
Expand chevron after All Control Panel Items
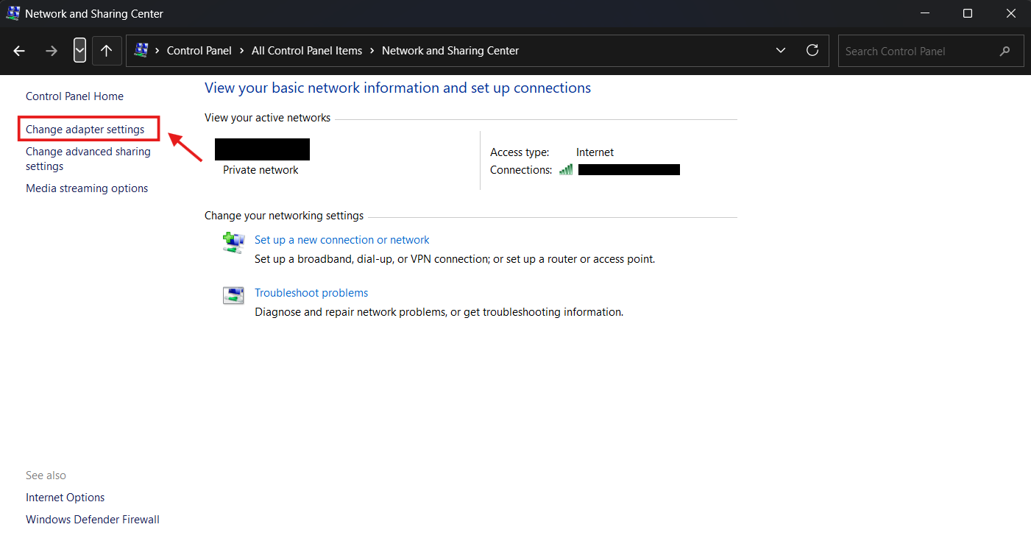coord(372,51)
